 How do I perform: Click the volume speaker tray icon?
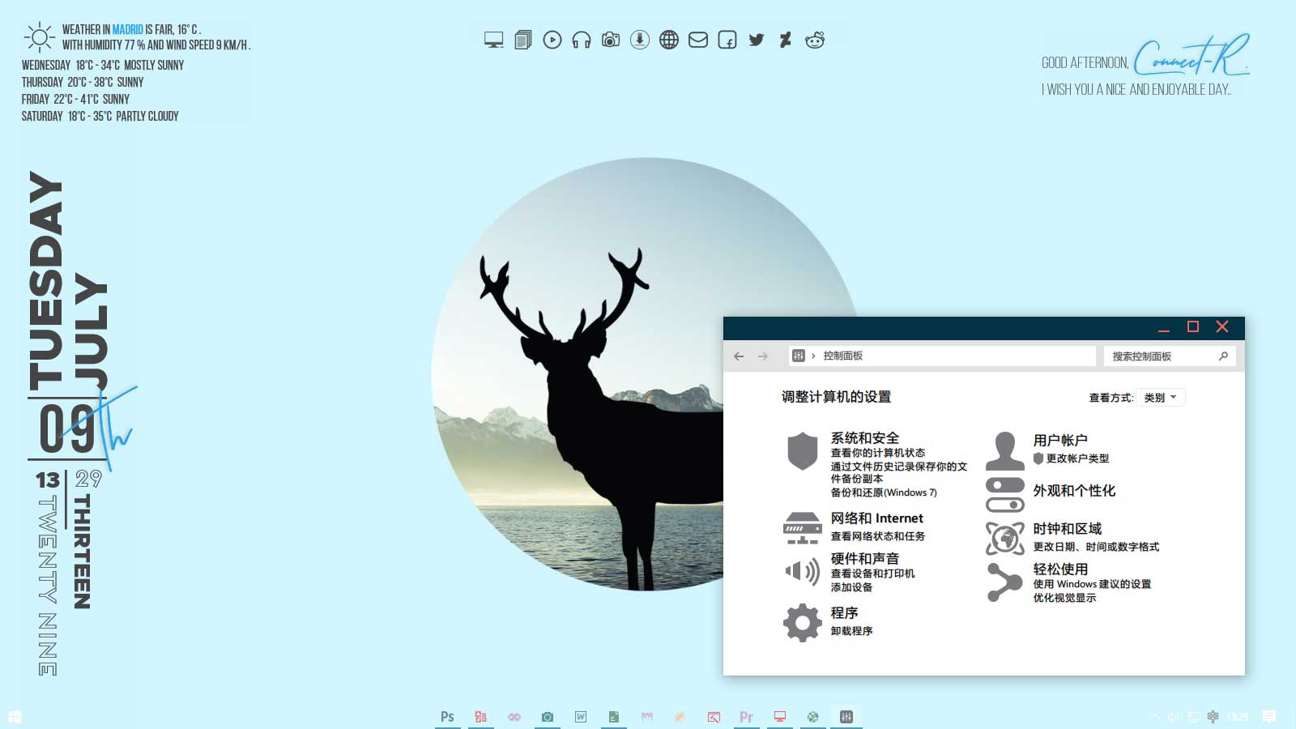pos(1174,717)
